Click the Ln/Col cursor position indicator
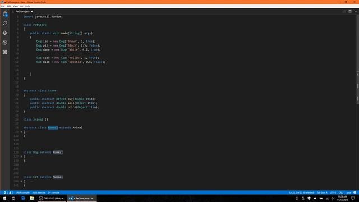The width and height of the screenshot is (359, 202). (x=302, y=192)
